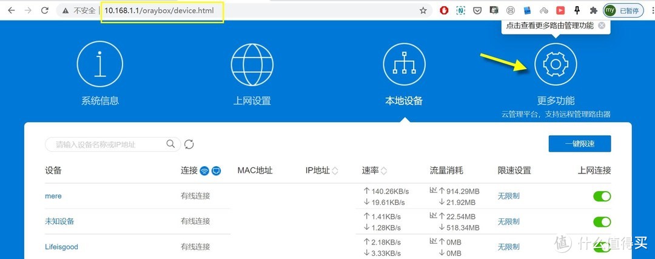The height and width of the screenshot is (259, 655).
Task: Click the 一键限速 button
Action: 580,144
